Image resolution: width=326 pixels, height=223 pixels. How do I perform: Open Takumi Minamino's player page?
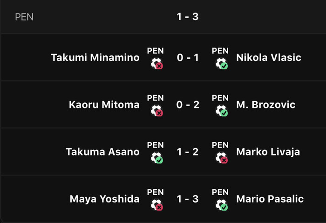[95, 58]
